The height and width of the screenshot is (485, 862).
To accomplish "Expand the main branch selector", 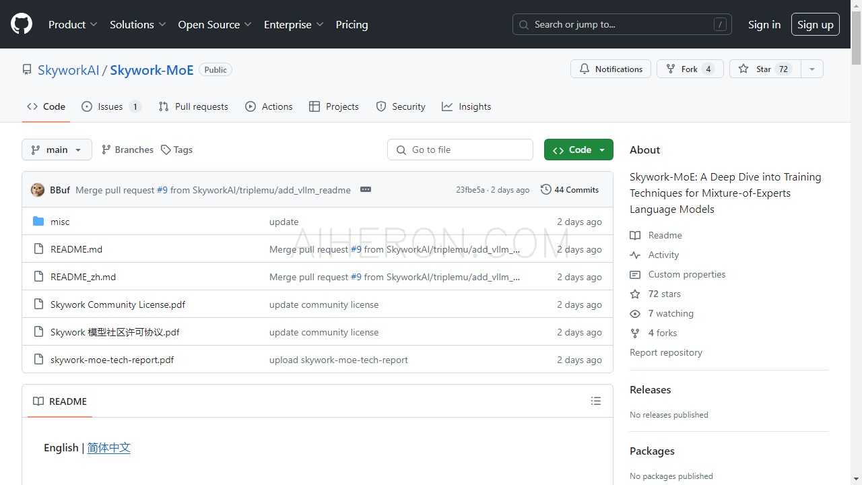I will 57,150.
